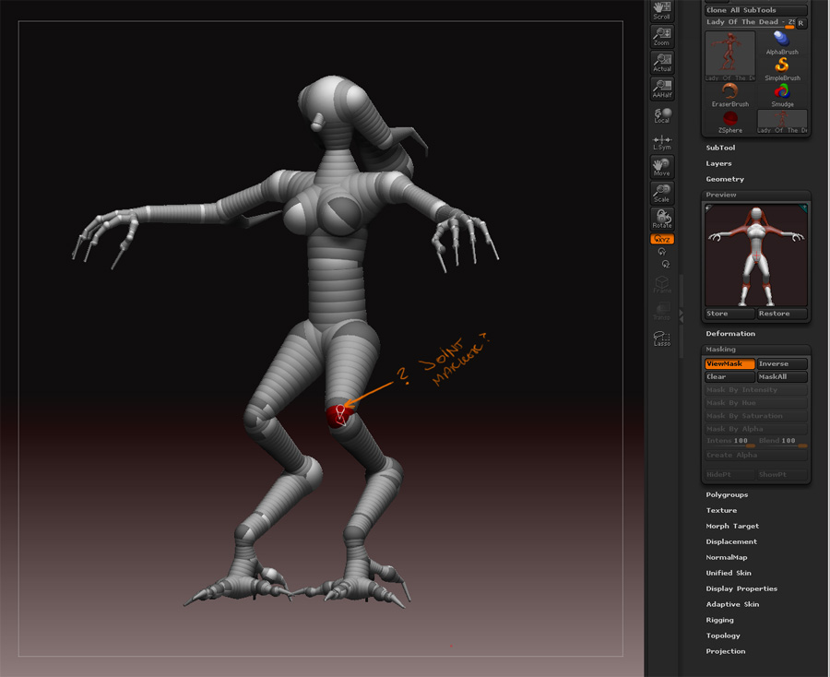Viewport: 830px width, 677px height.
Task: Adjust the Intens 100 slider under Masking
Action: pyautogui.click(x=729, y=440)
